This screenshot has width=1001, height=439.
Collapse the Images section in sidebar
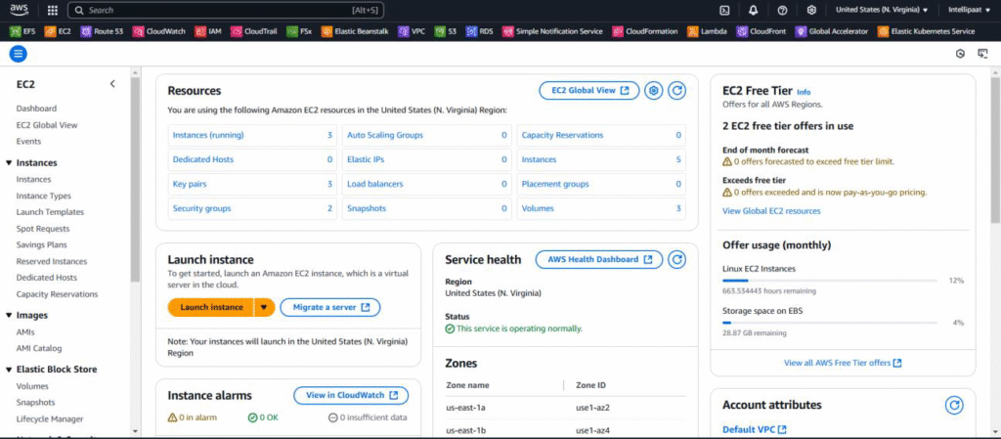click(9, 316)
